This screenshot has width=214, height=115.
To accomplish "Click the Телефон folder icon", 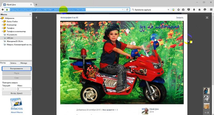I will pyautogui.click(x=5, y=28).
